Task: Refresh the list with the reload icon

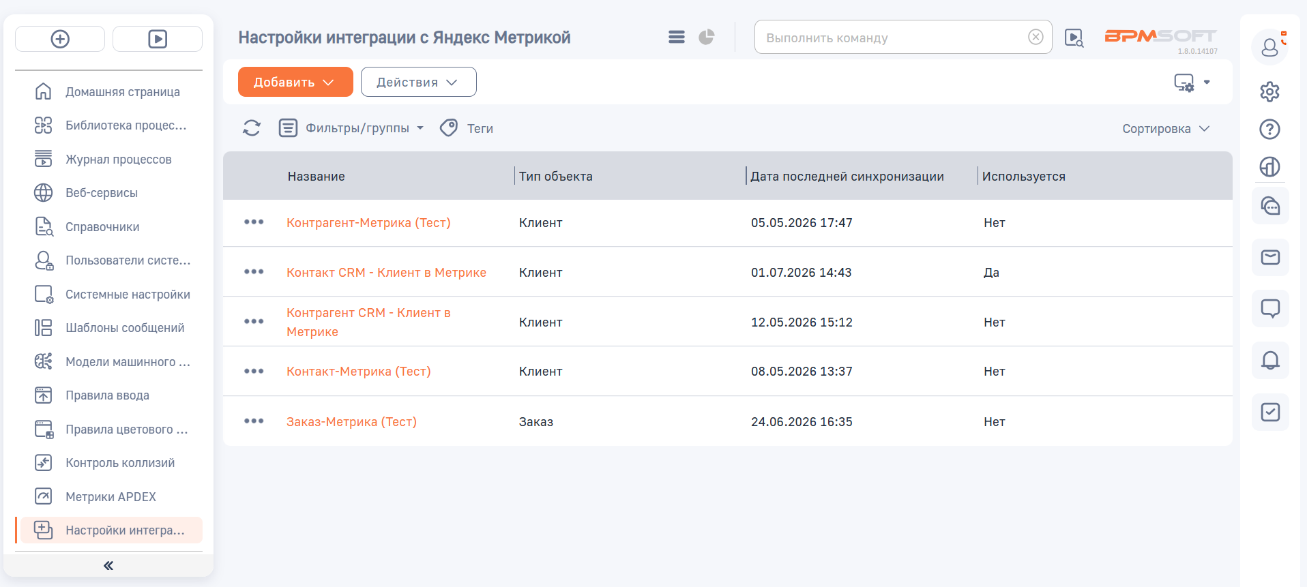Action: coord(252,128)
